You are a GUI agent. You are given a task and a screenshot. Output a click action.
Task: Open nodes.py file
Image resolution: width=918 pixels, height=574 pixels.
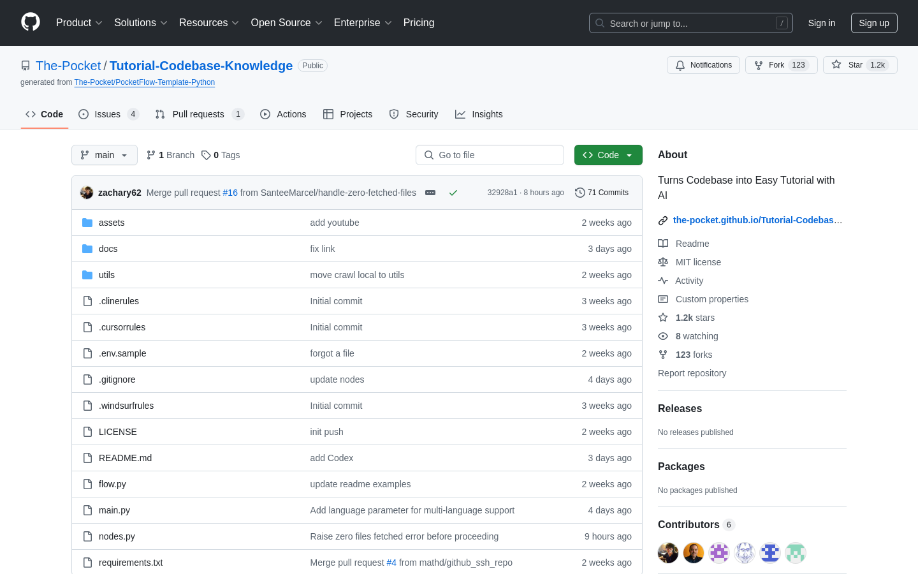pyautogui.click(x=117, y=536)
